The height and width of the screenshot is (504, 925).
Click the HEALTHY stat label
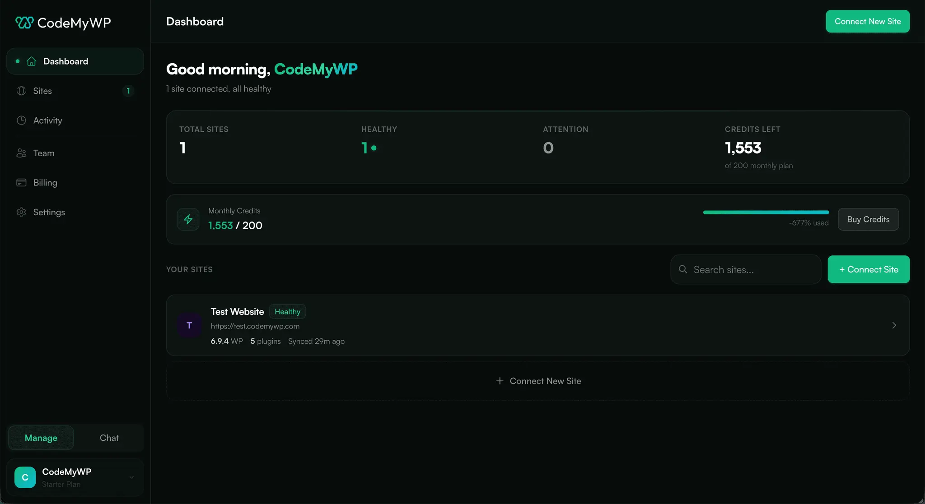point(379,129)
